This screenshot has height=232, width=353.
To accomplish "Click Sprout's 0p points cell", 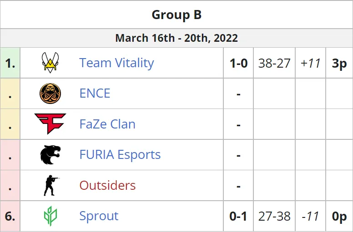I will (x=339, y=217).
